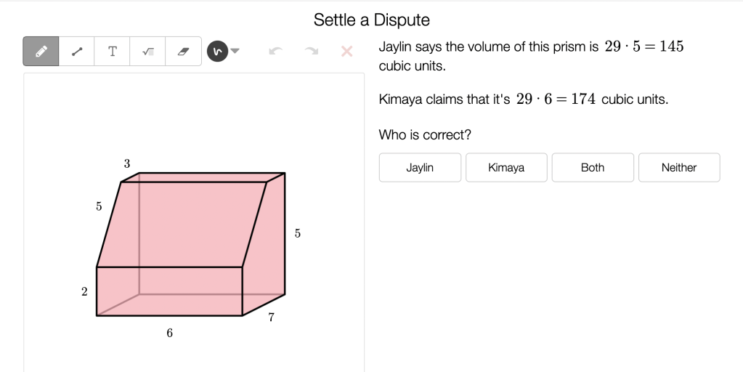This screenshot has width=743, height=372.
Task: Choose Jaylin as the answer
Action: point(420,167)
